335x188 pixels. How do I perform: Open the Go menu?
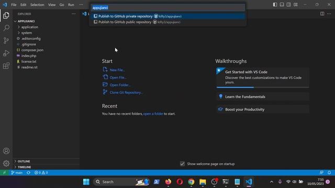click(x=62, y=5)
